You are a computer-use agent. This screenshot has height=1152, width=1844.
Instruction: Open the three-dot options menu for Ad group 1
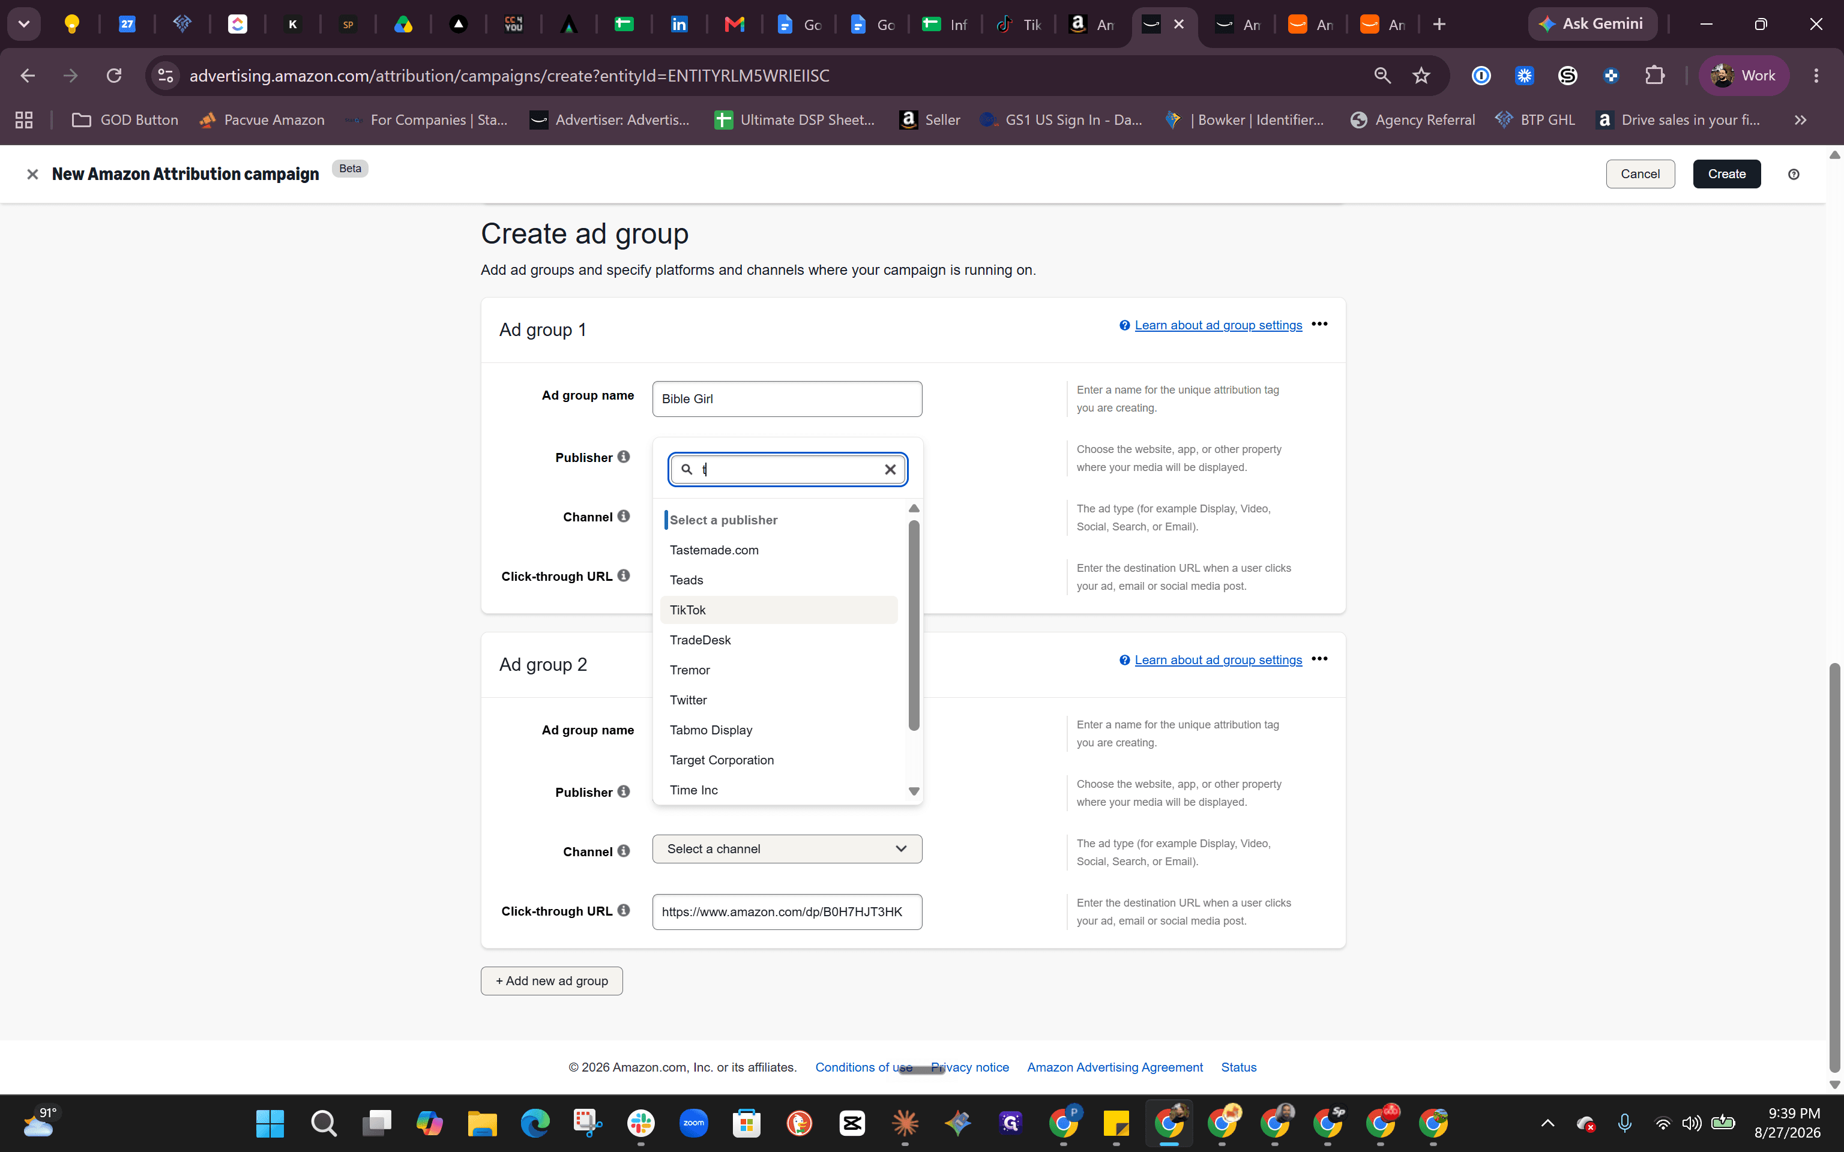point(1320,324)
